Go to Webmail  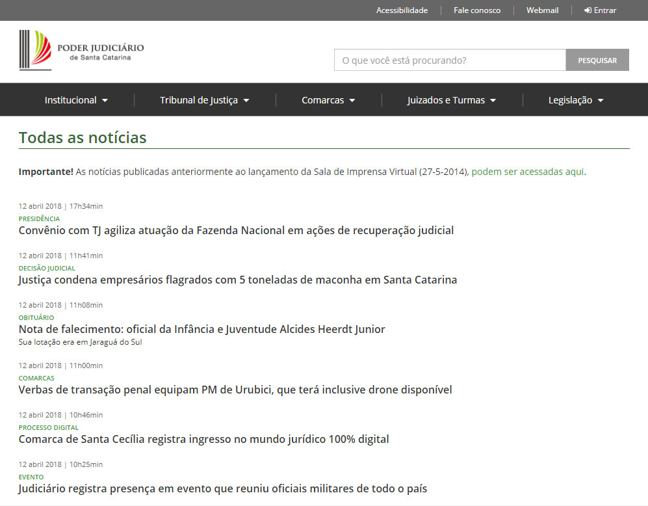[542, 10]
